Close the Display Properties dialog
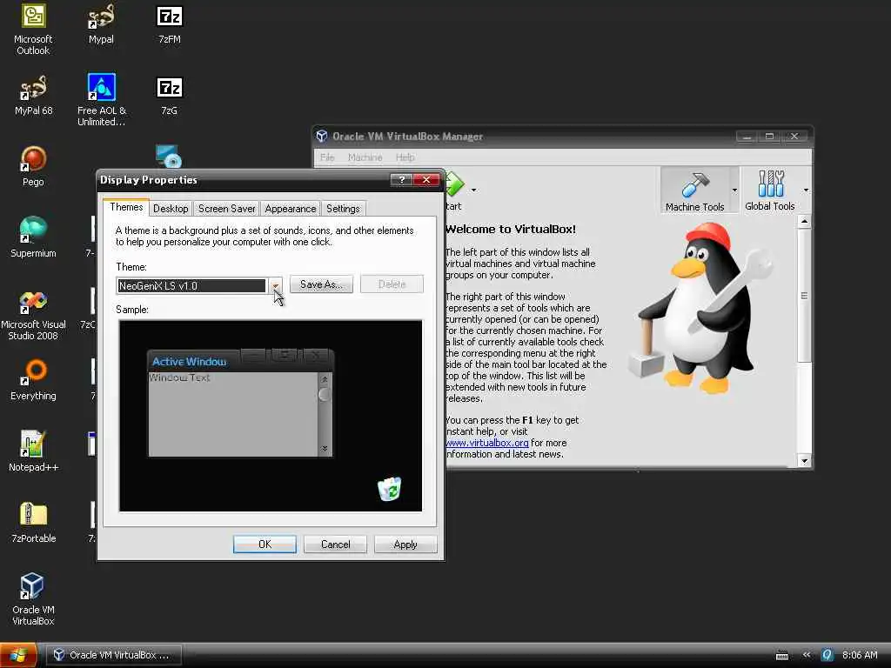 (x=426, y=179)
